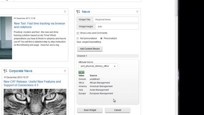Click the Save Widget button

click(90, 110)
